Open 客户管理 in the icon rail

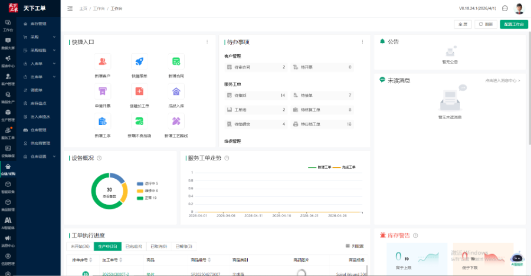tap(8, 79)
